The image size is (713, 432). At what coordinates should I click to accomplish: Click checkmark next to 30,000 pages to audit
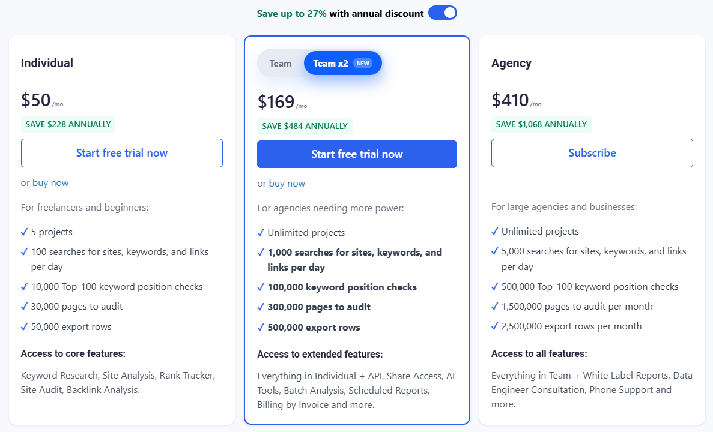coord(24,306)
